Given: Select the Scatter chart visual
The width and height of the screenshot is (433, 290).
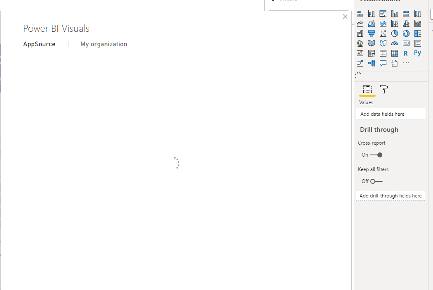Looking at the screenshot, I should pos(383,33).
